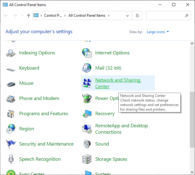Expand the chevron after All Control Panel Items
This screenshot has height=175, width=195.
coord(109,15)
